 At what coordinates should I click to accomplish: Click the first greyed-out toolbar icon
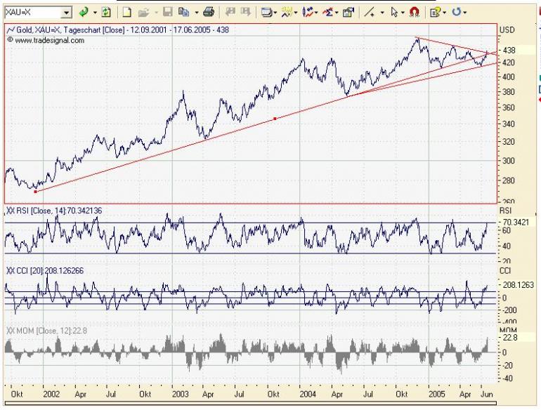tap(230, 13)
